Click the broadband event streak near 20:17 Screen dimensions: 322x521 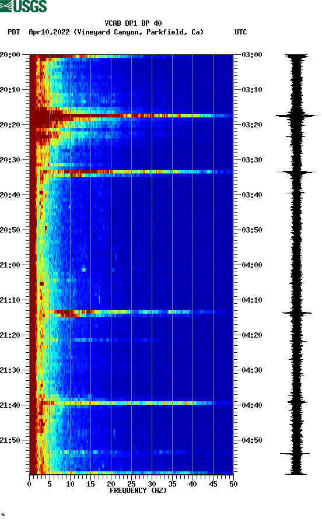pos(131,116)
